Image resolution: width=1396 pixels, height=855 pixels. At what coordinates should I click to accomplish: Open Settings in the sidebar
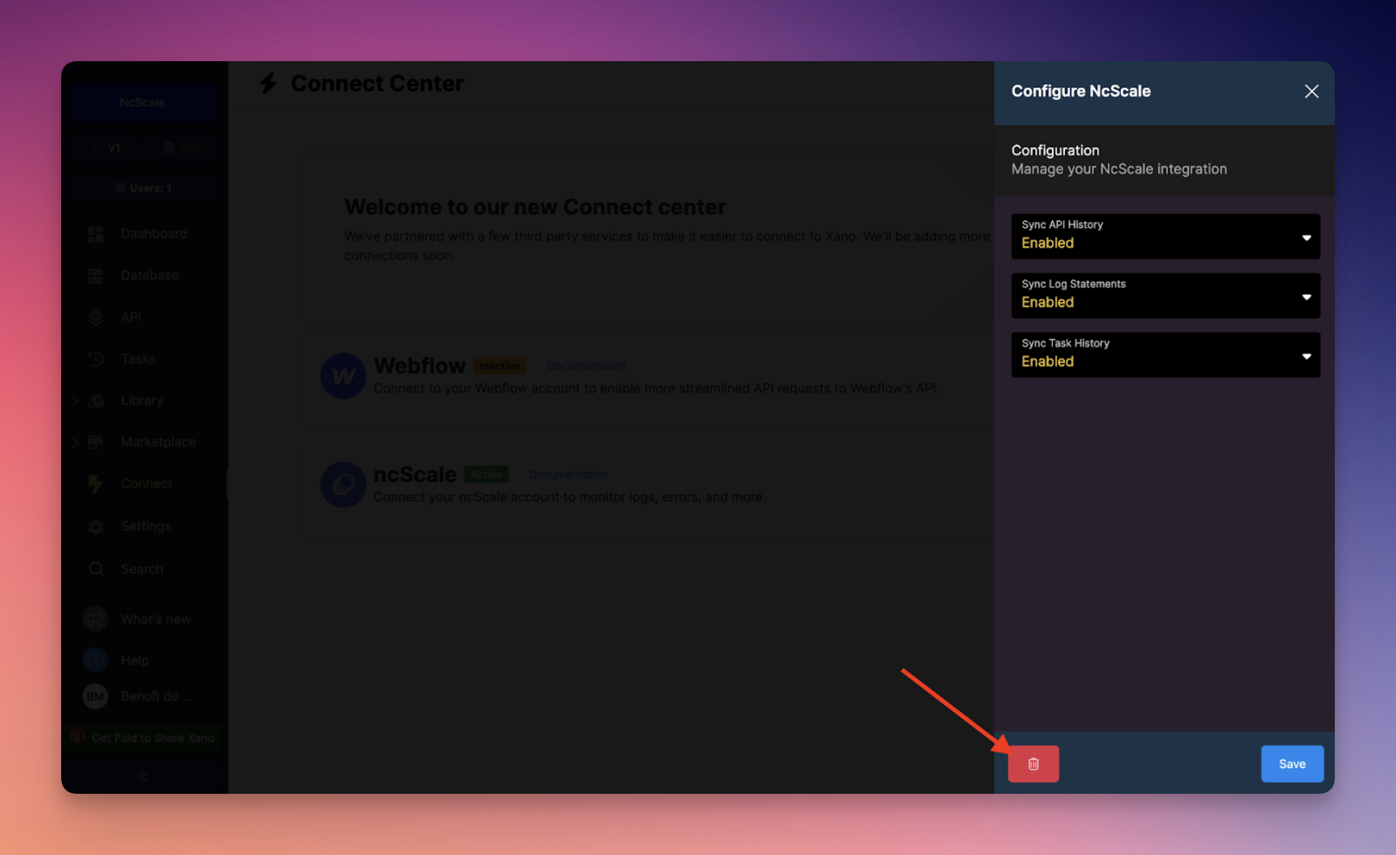coord(145,526)
